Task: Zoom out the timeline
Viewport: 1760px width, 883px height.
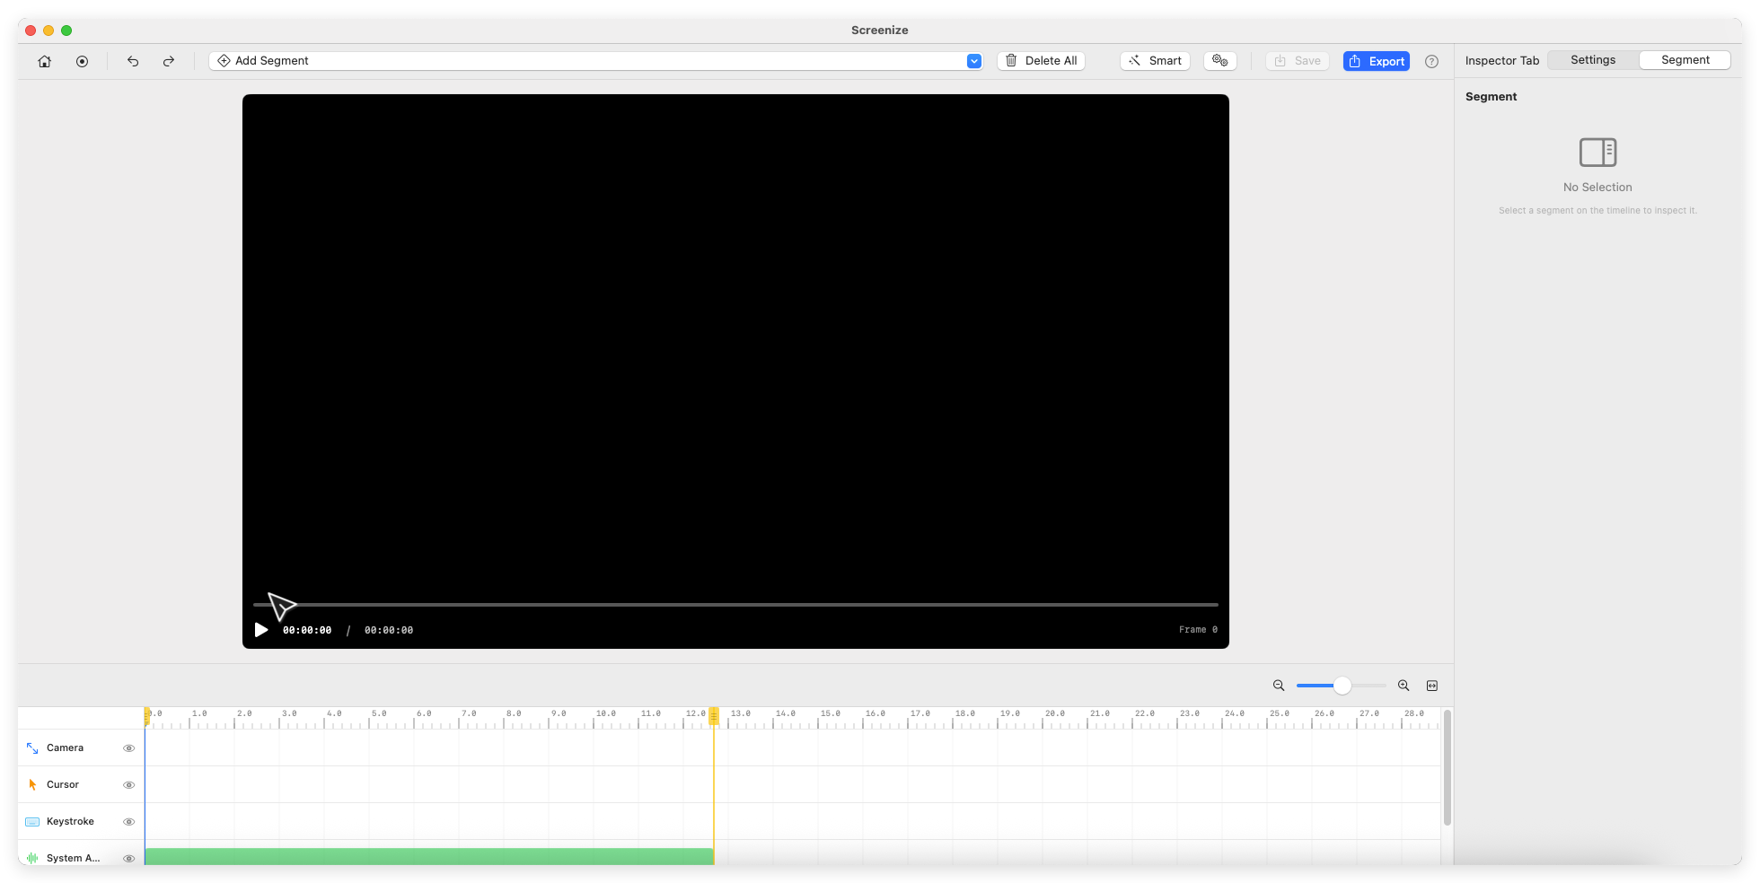Action: tap(1279, 686)
